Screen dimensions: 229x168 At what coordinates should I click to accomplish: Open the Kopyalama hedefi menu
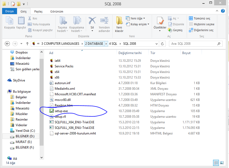77,24
